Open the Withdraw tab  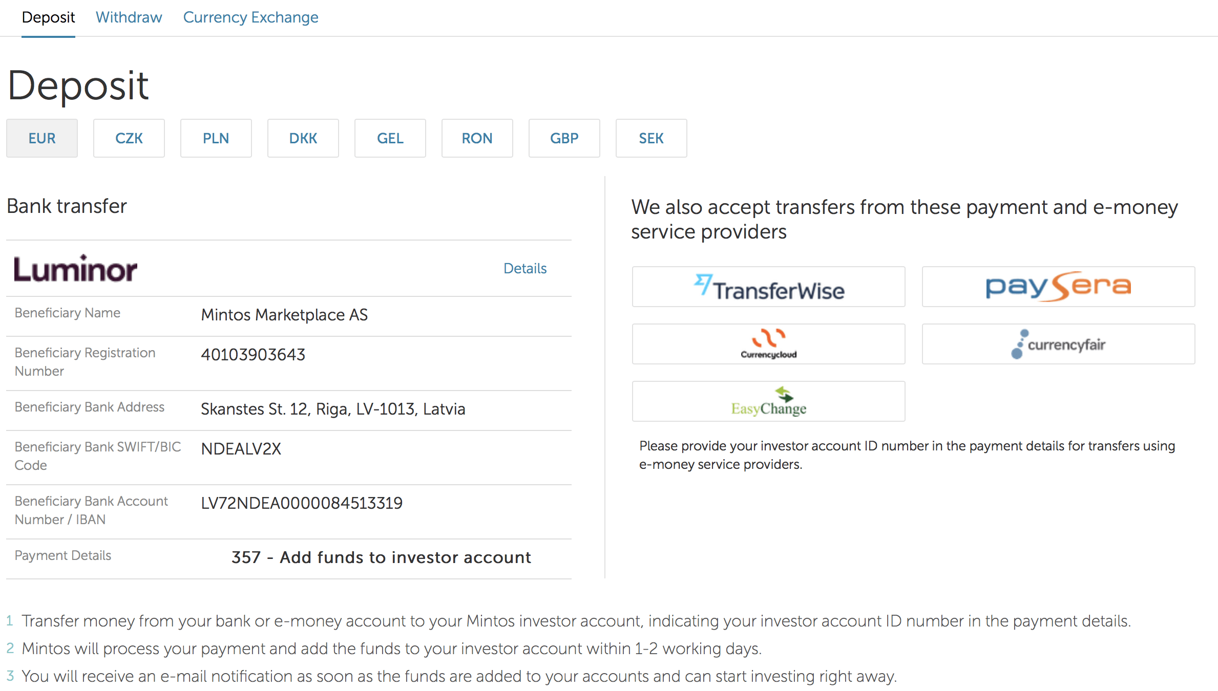129,17
